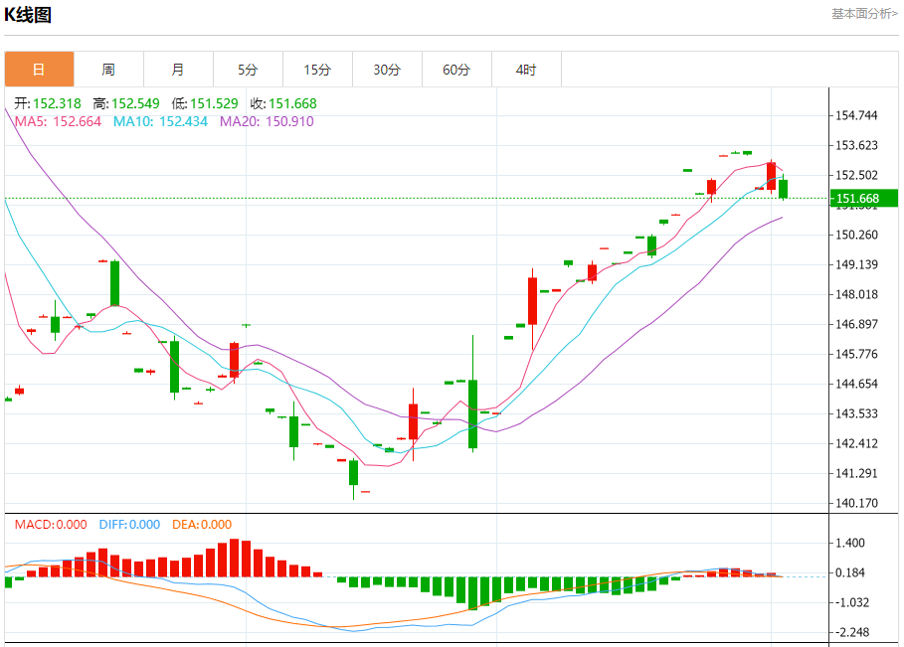The width and height of the screenshot is (904, 647).
Task: Click the 150.260 price axis label
Action: 856,236
